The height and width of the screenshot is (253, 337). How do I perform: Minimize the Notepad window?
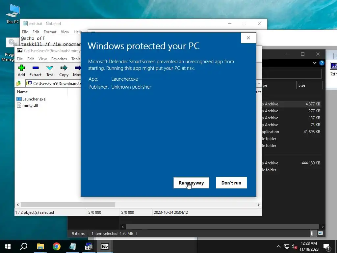pyautogui.click(x=229, y=23)
